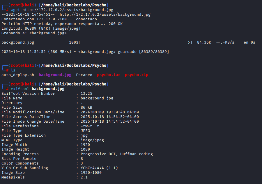The image size is (262, 184).
Task: Click the wget download progress bar
Action: (x=135, y=42)
